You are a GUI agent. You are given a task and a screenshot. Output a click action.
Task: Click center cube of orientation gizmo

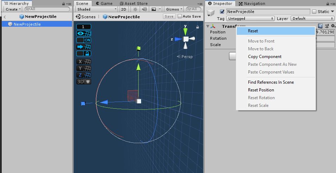[x=186, y=39]
